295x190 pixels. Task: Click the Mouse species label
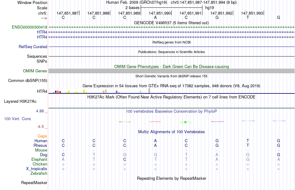click(41, 150)
